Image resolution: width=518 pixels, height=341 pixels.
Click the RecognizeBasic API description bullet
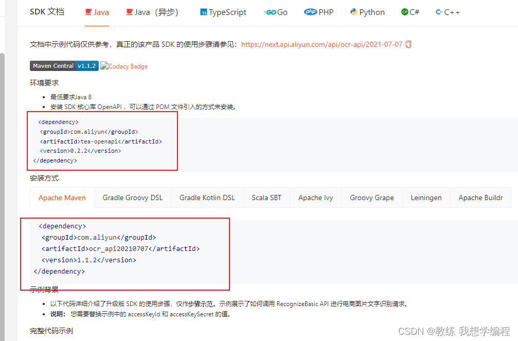coord(230,304)
